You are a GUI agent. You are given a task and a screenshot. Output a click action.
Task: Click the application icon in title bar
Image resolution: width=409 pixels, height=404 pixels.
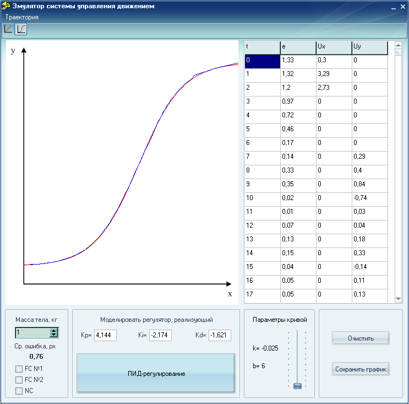pyautogui.click(x=6, y=6)
